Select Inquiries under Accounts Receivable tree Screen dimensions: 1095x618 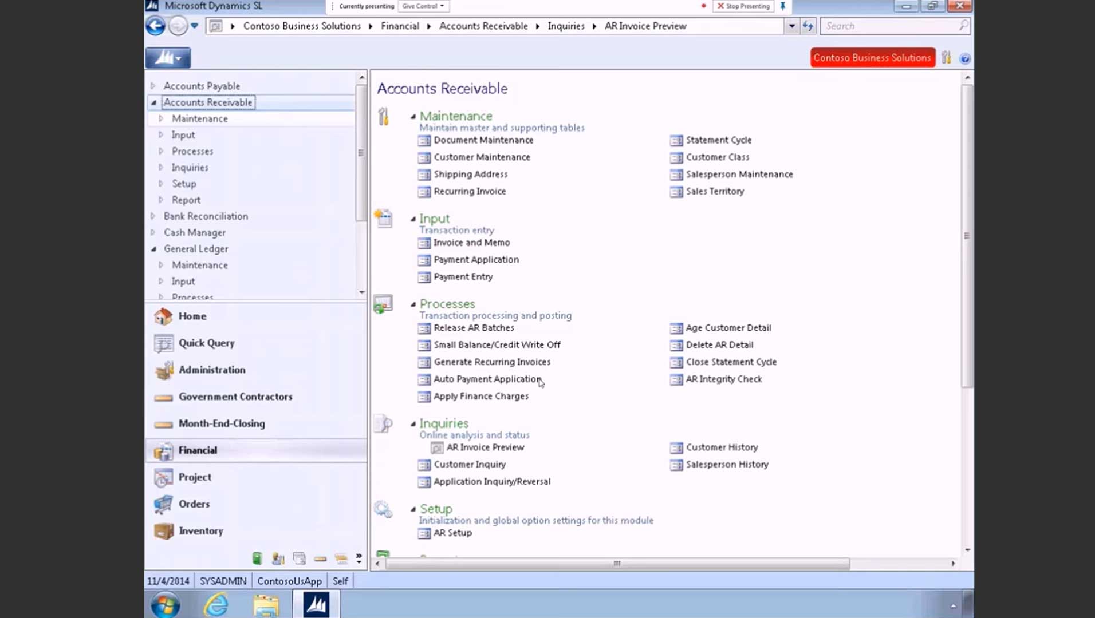[x=190, y=168]
